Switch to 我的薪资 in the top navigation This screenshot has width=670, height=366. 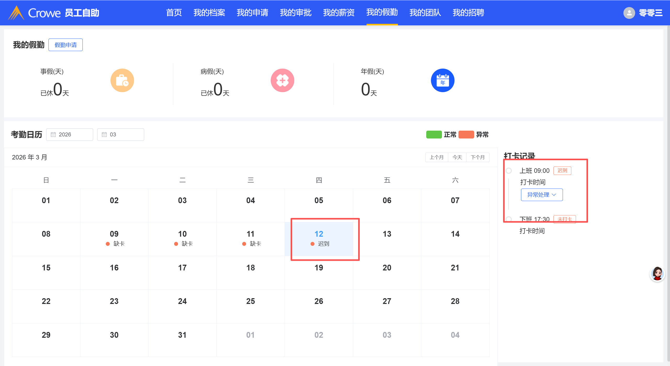click(339, 13)
